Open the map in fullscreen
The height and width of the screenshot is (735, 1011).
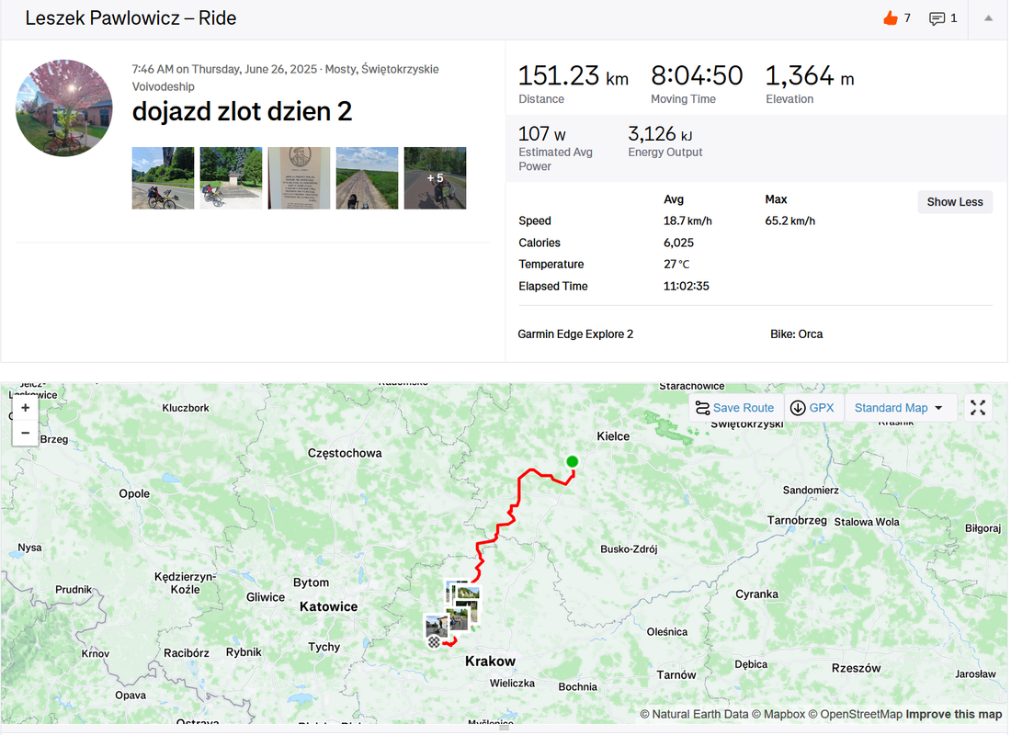[978, 408]
